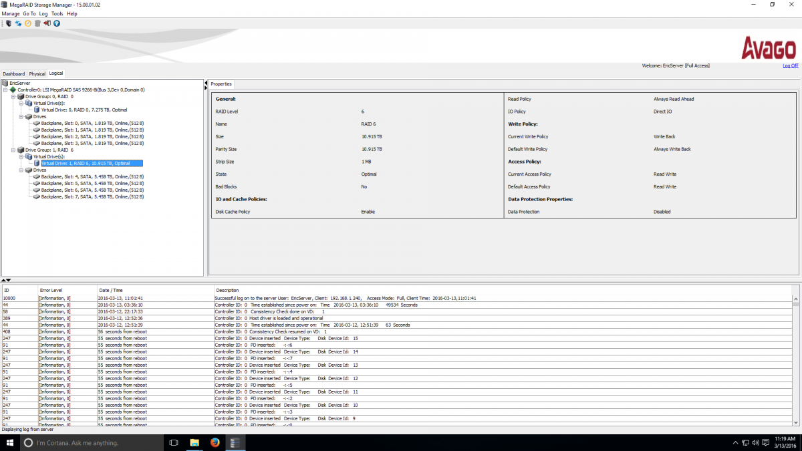Open the Tools menu
Viewport: 802px width, 451px height.
pos(57,13)
